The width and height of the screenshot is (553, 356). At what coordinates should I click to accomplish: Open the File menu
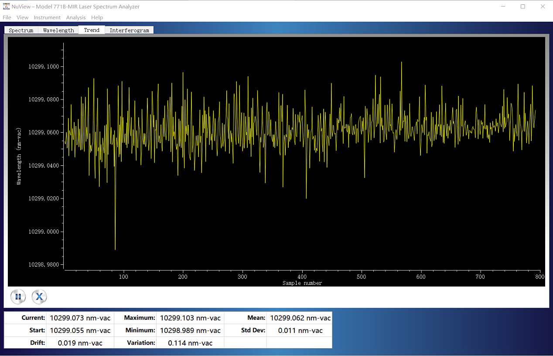point(7,17)
